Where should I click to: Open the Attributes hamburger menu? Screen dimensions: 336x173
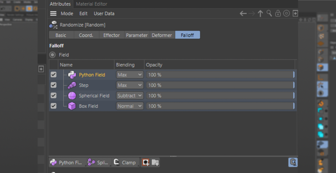point(53,14)
